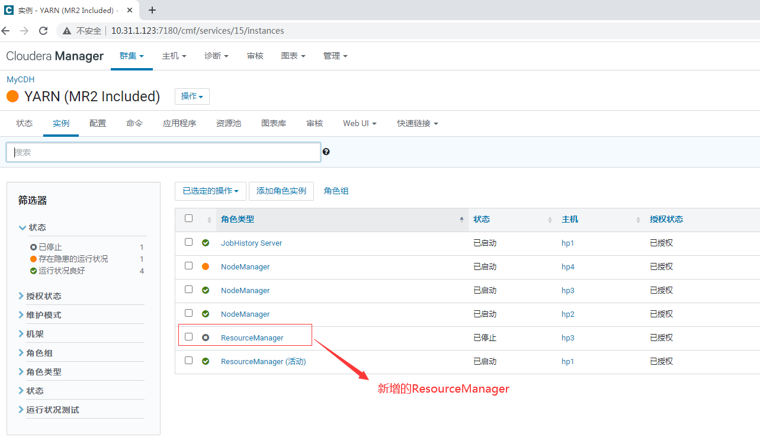Viewport: 760px width, 437px height.
Task: Click the sort arrows in the status-icon column header
Action: click(209, 220)
